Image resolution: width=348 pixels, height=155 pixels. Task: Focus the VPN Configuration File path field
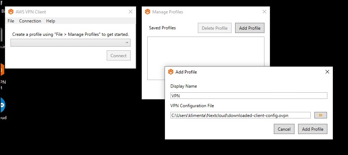coord(241,115)
